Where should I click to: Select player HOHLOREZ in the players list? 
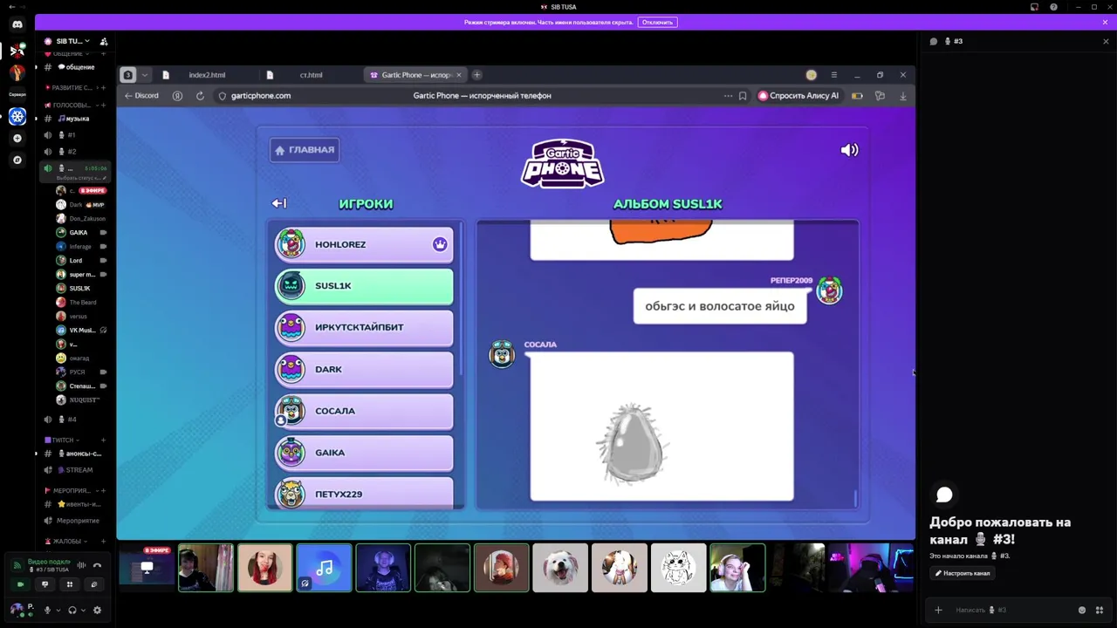[x=364, y=244]
